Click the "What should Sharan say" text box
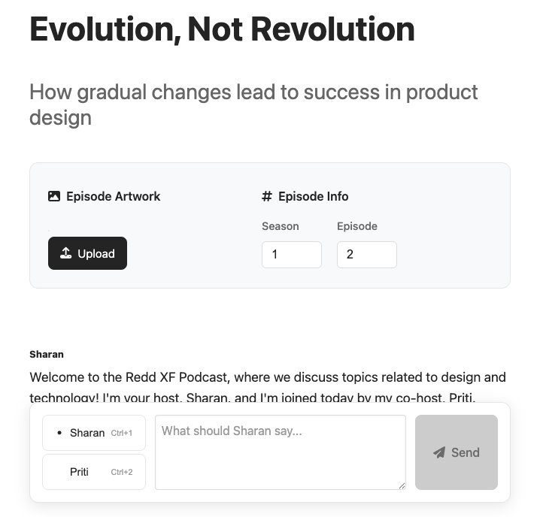The width and height of the screenshot is (543, 517). click(x=280, y=451)
